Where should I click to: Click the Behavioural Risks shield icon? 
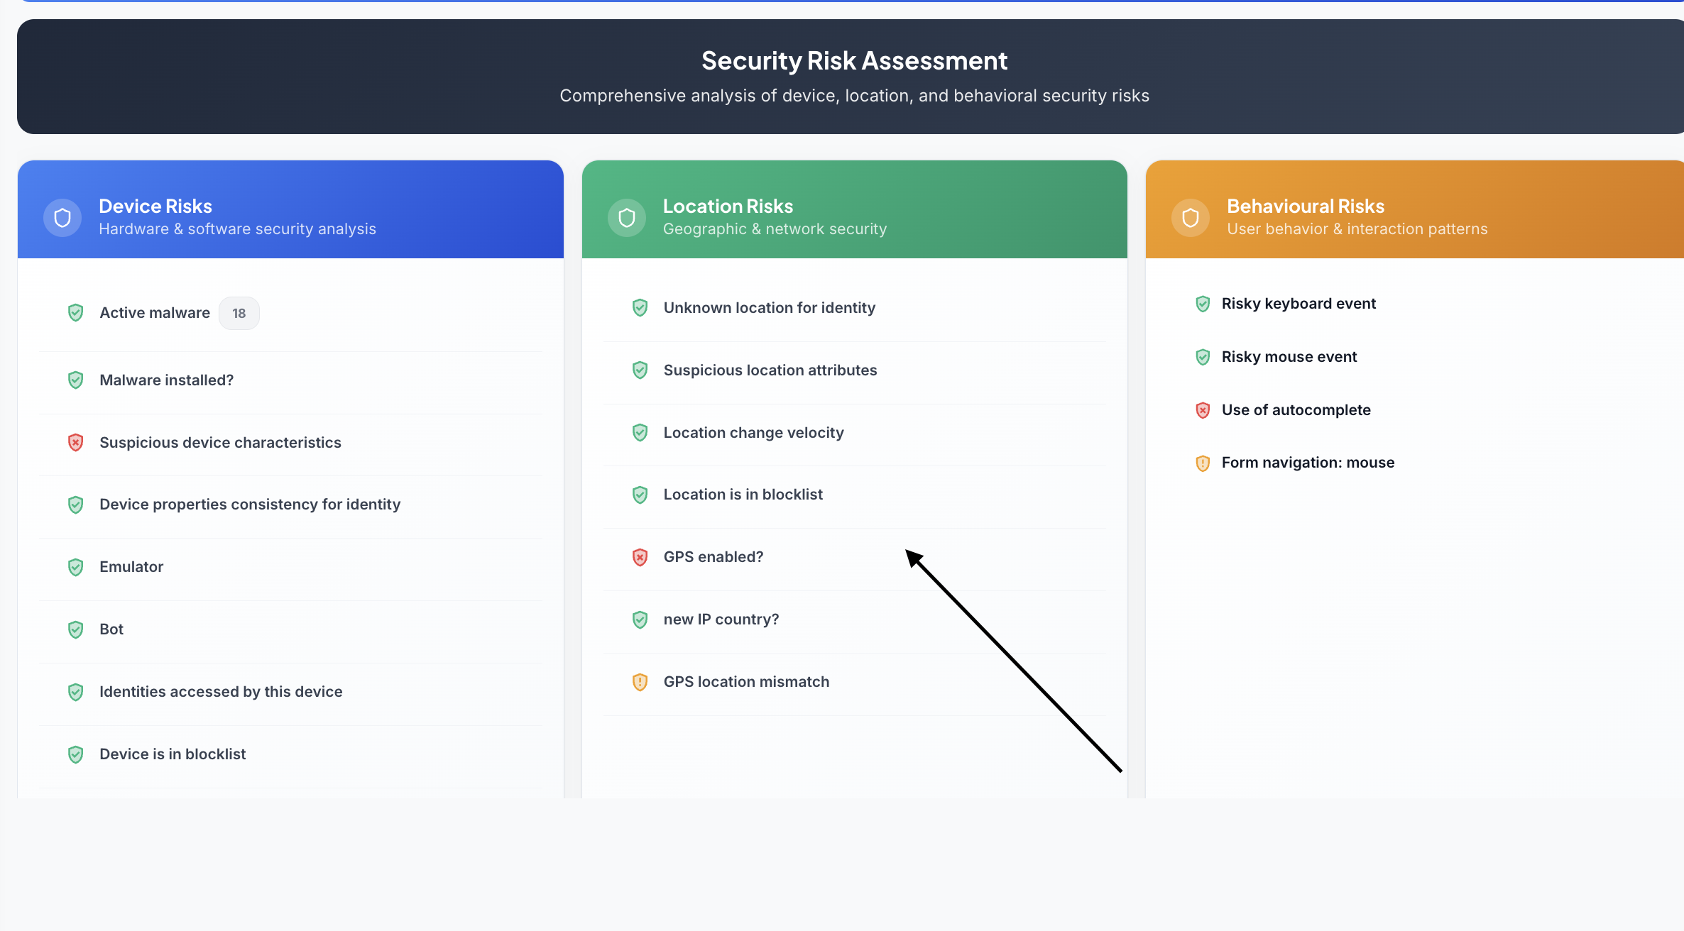[1191, 218]
